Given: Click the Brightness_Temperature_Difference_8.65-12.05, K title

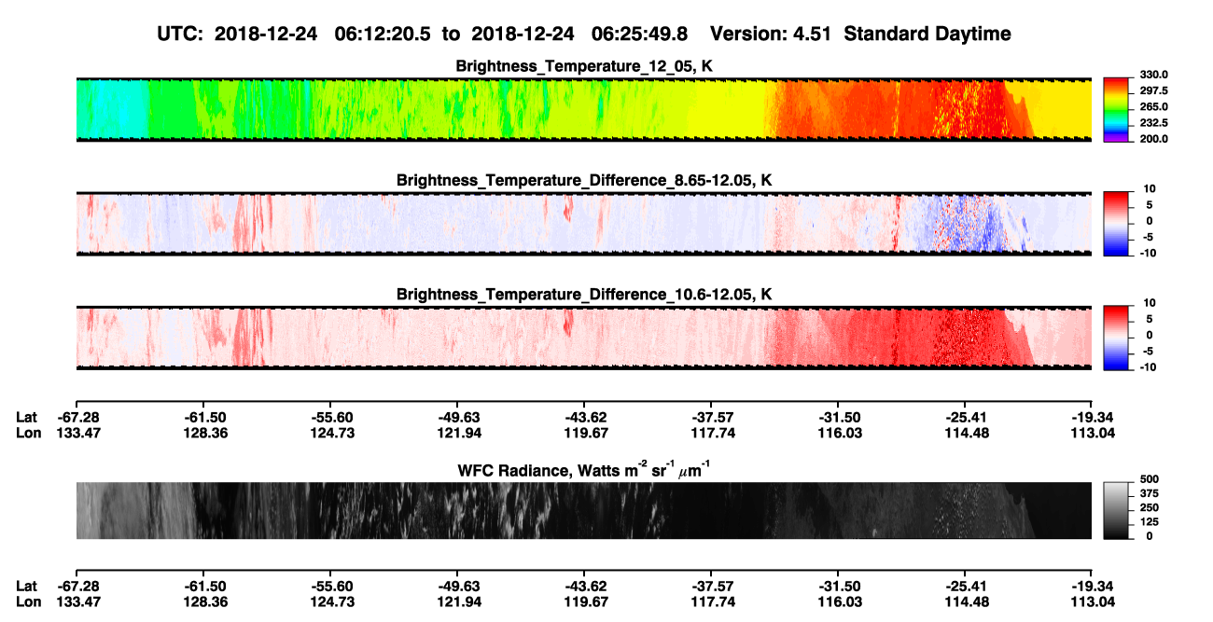Looking at the screenshot, I should 584,180.
